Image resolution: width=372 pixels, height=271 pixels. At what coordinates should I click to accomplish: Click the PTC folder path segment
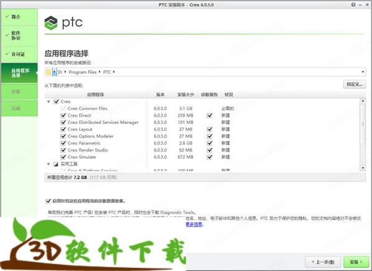coord(107,72)
